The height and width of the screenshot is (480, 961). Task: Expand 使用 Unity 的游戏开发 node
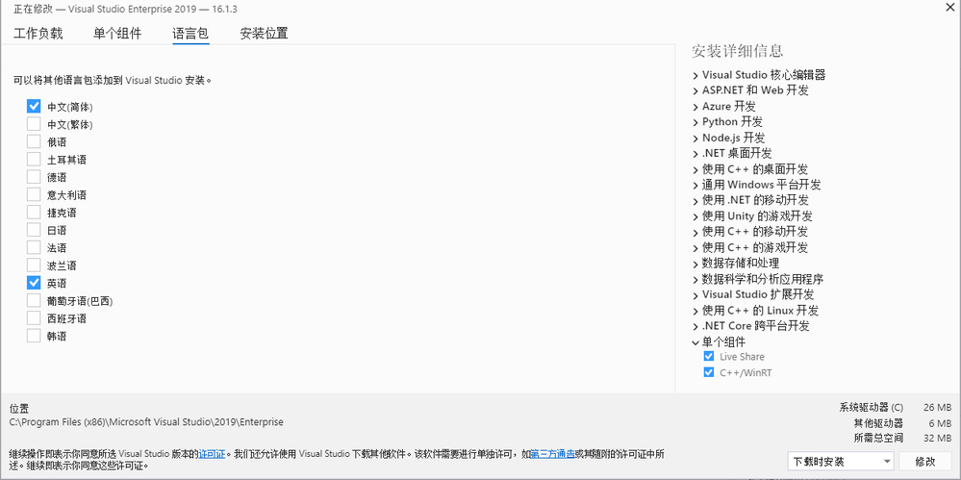click(x=695, y=217)
